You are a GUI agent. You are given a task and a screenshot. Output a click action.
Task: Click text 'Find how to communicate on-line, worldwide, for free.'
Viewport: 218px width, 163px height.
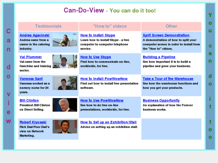click(105, 64)
